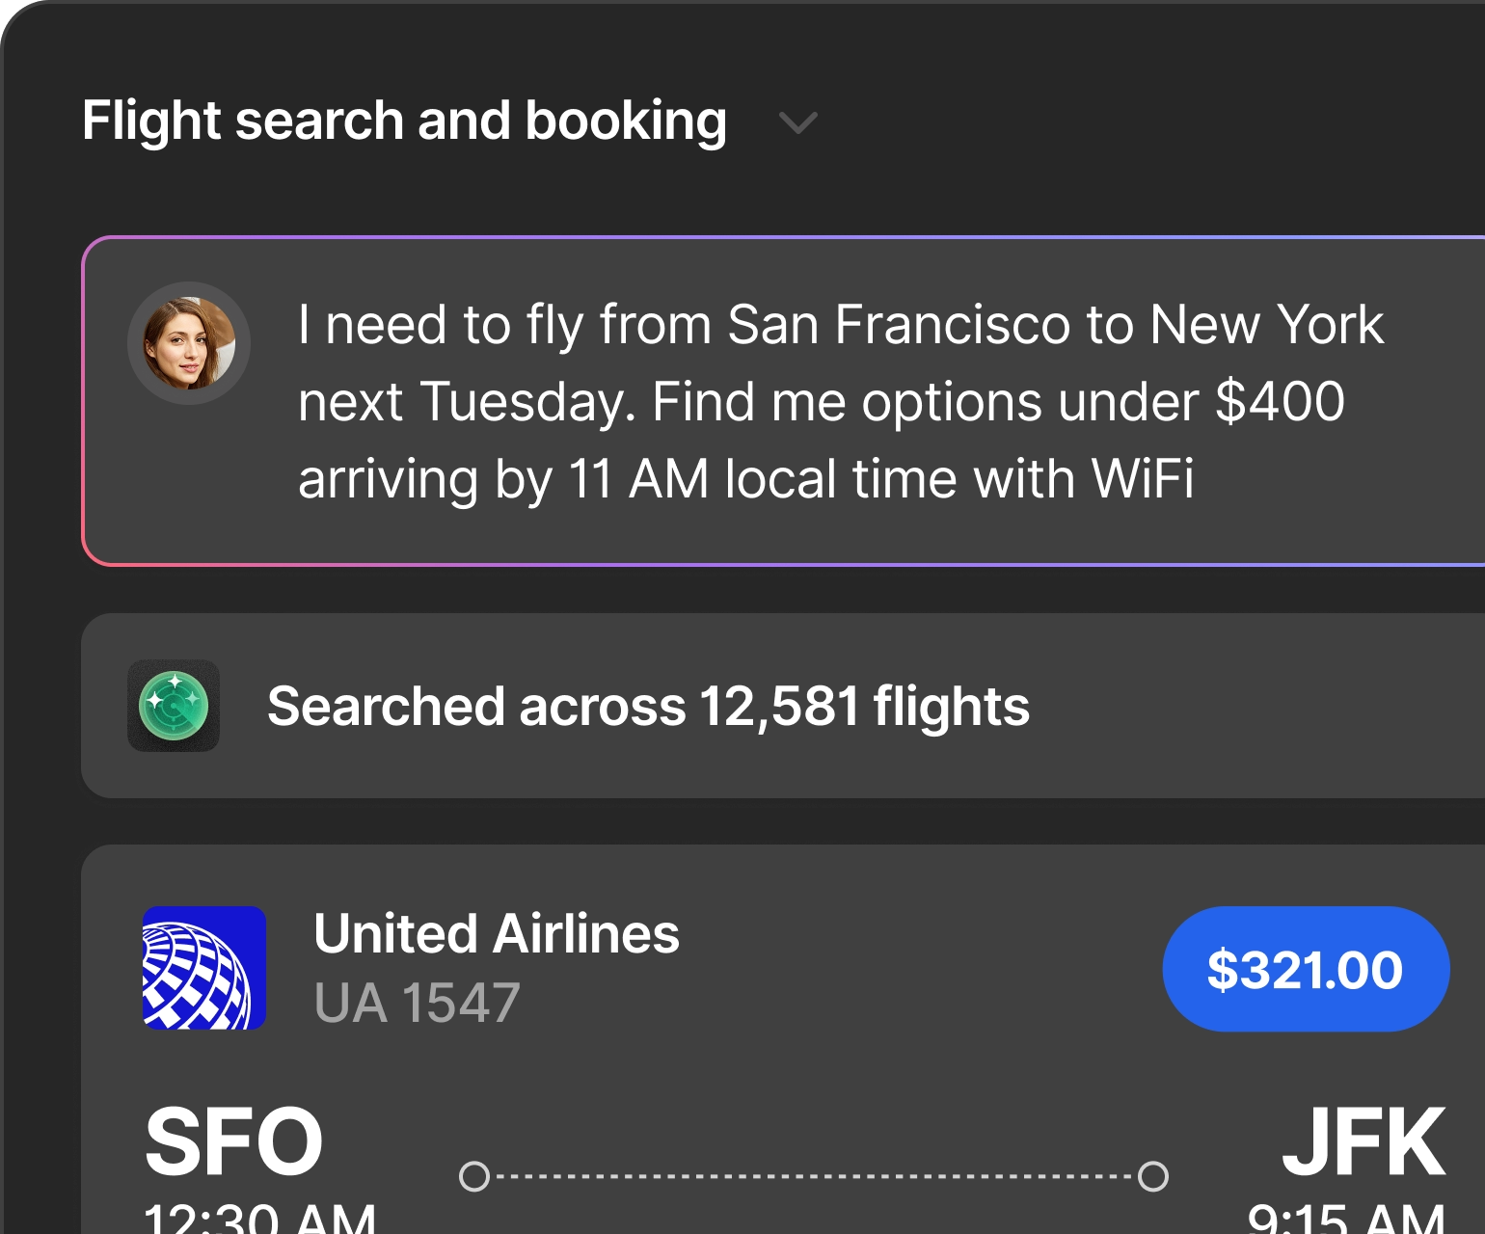Click the user's profile avatar photo
The image size is (1485, 1234).
[x=189, y=343]
